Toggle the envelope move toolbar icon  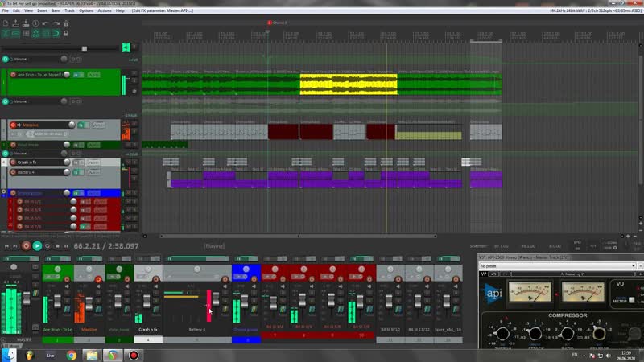click(35, 34)
